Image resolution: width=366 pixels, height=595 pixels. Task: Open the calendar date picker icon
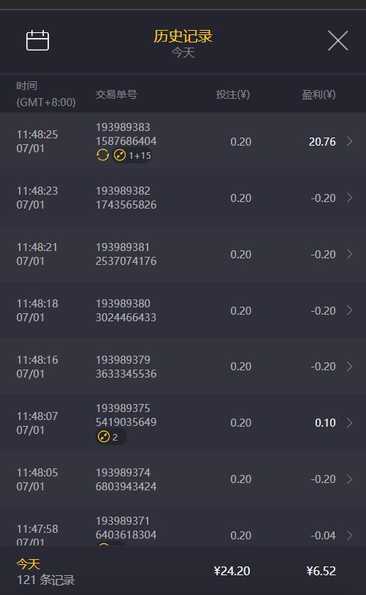(x=37, y=40)
